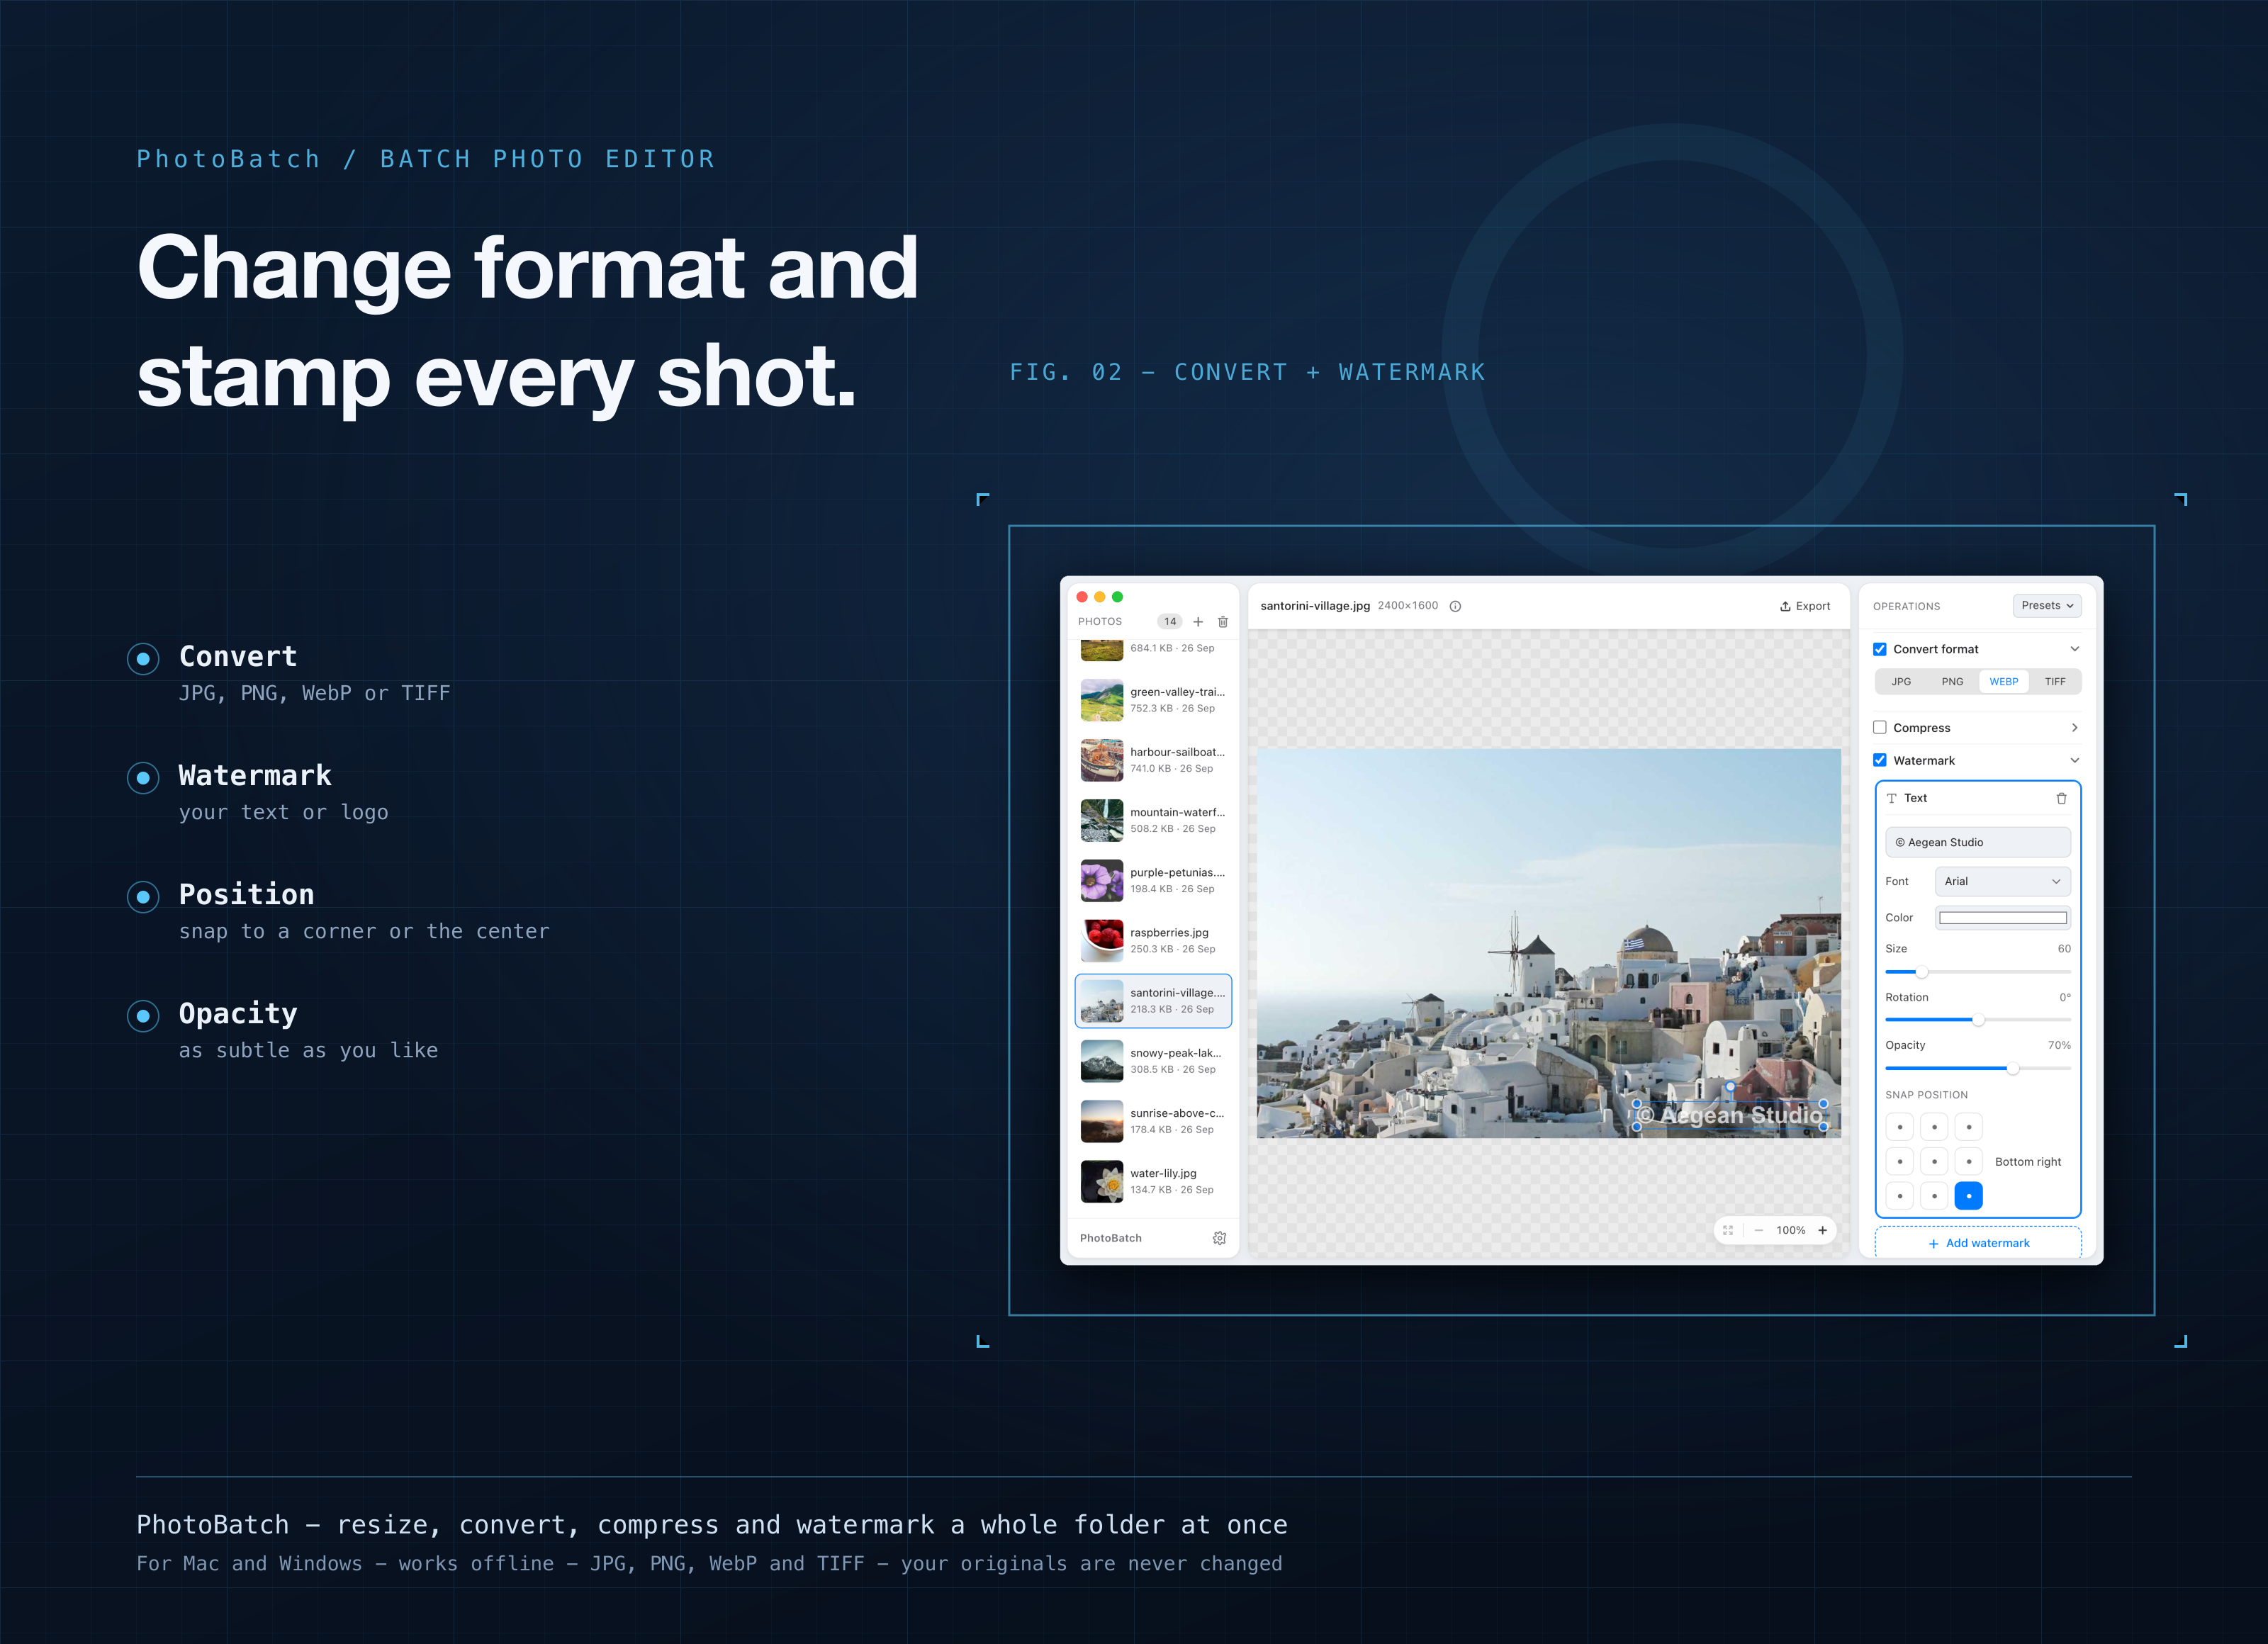Screen dimensions: 2268x1644
Task: Collapse the Watermark section chevron
Action: [x=2074, y=760]
